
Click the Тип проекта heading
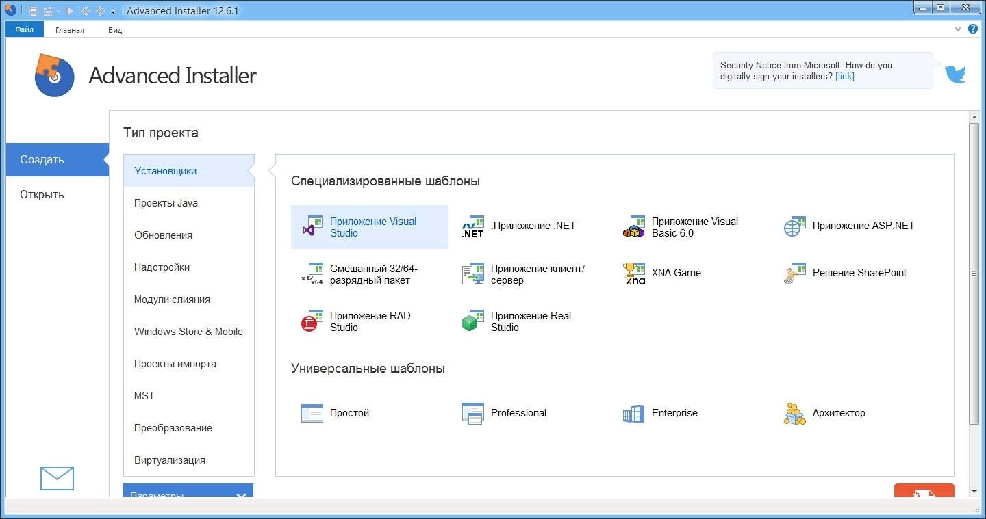click(161, 133)
